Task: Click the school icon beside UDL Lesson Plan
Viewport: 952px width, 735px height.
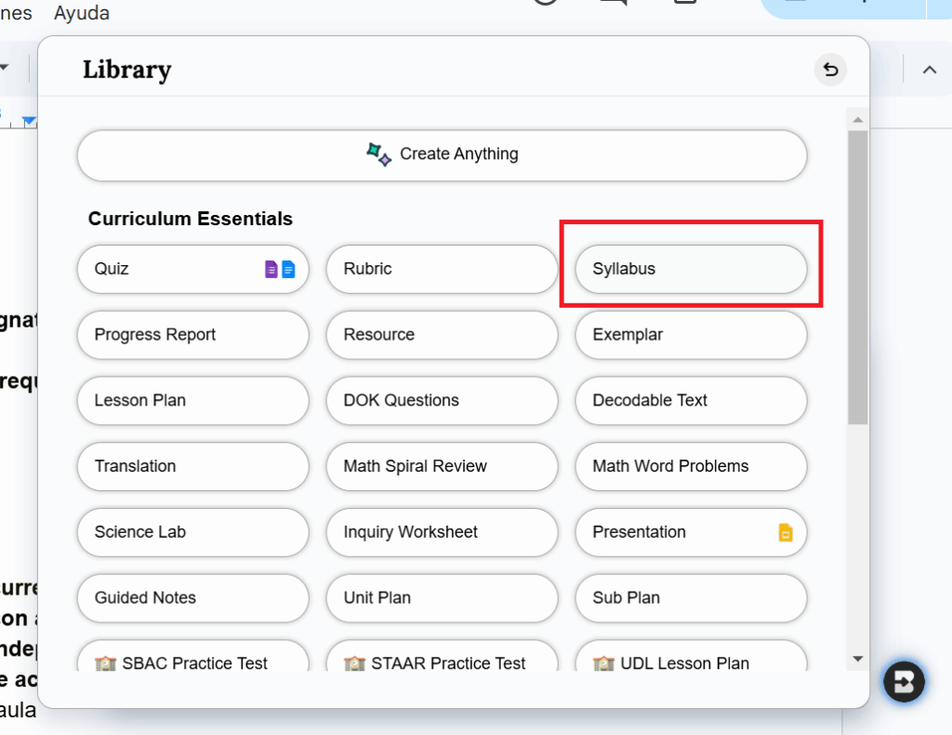Action: click(603, 663)
